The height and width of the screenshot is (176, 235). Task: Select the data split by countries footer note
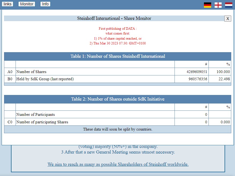tap(117, 129)
